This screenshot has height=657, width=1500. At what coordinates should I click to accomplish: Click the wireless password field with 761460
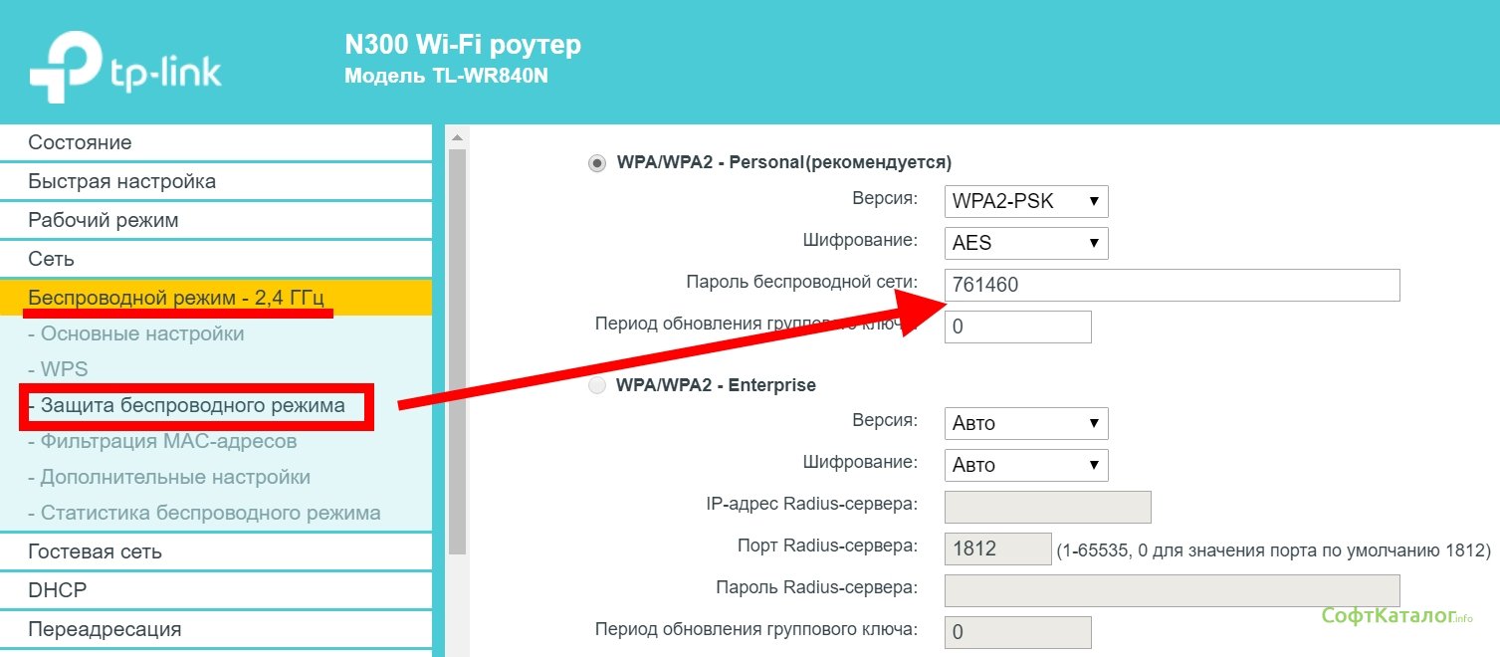tap(1172, 285)
